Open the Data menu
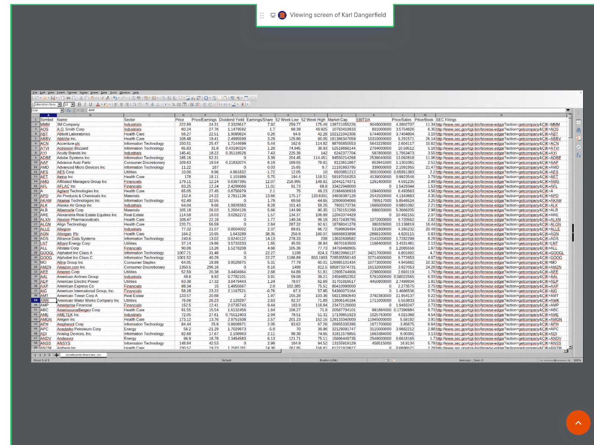Image resolution: width=594 pixels, height=445 pixels. tap(104, 92)
